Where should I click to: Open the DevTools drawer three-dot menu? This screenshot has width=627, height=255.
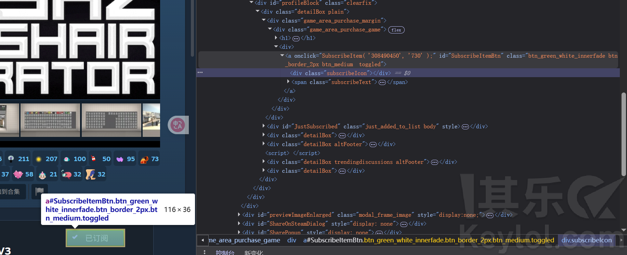pyautogui.click(x=205, y=252)
